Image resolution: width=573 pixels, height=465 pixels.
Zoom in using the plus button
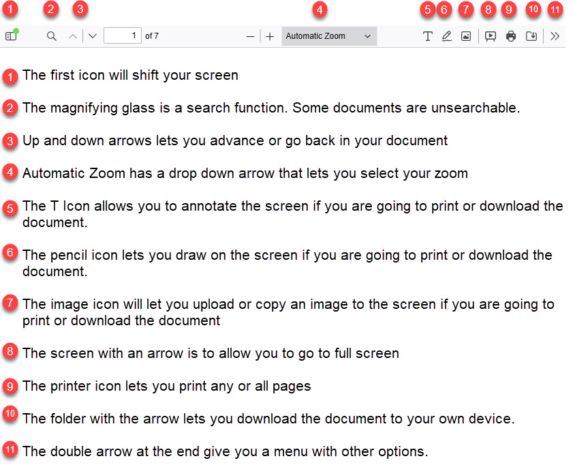[270, 37]
